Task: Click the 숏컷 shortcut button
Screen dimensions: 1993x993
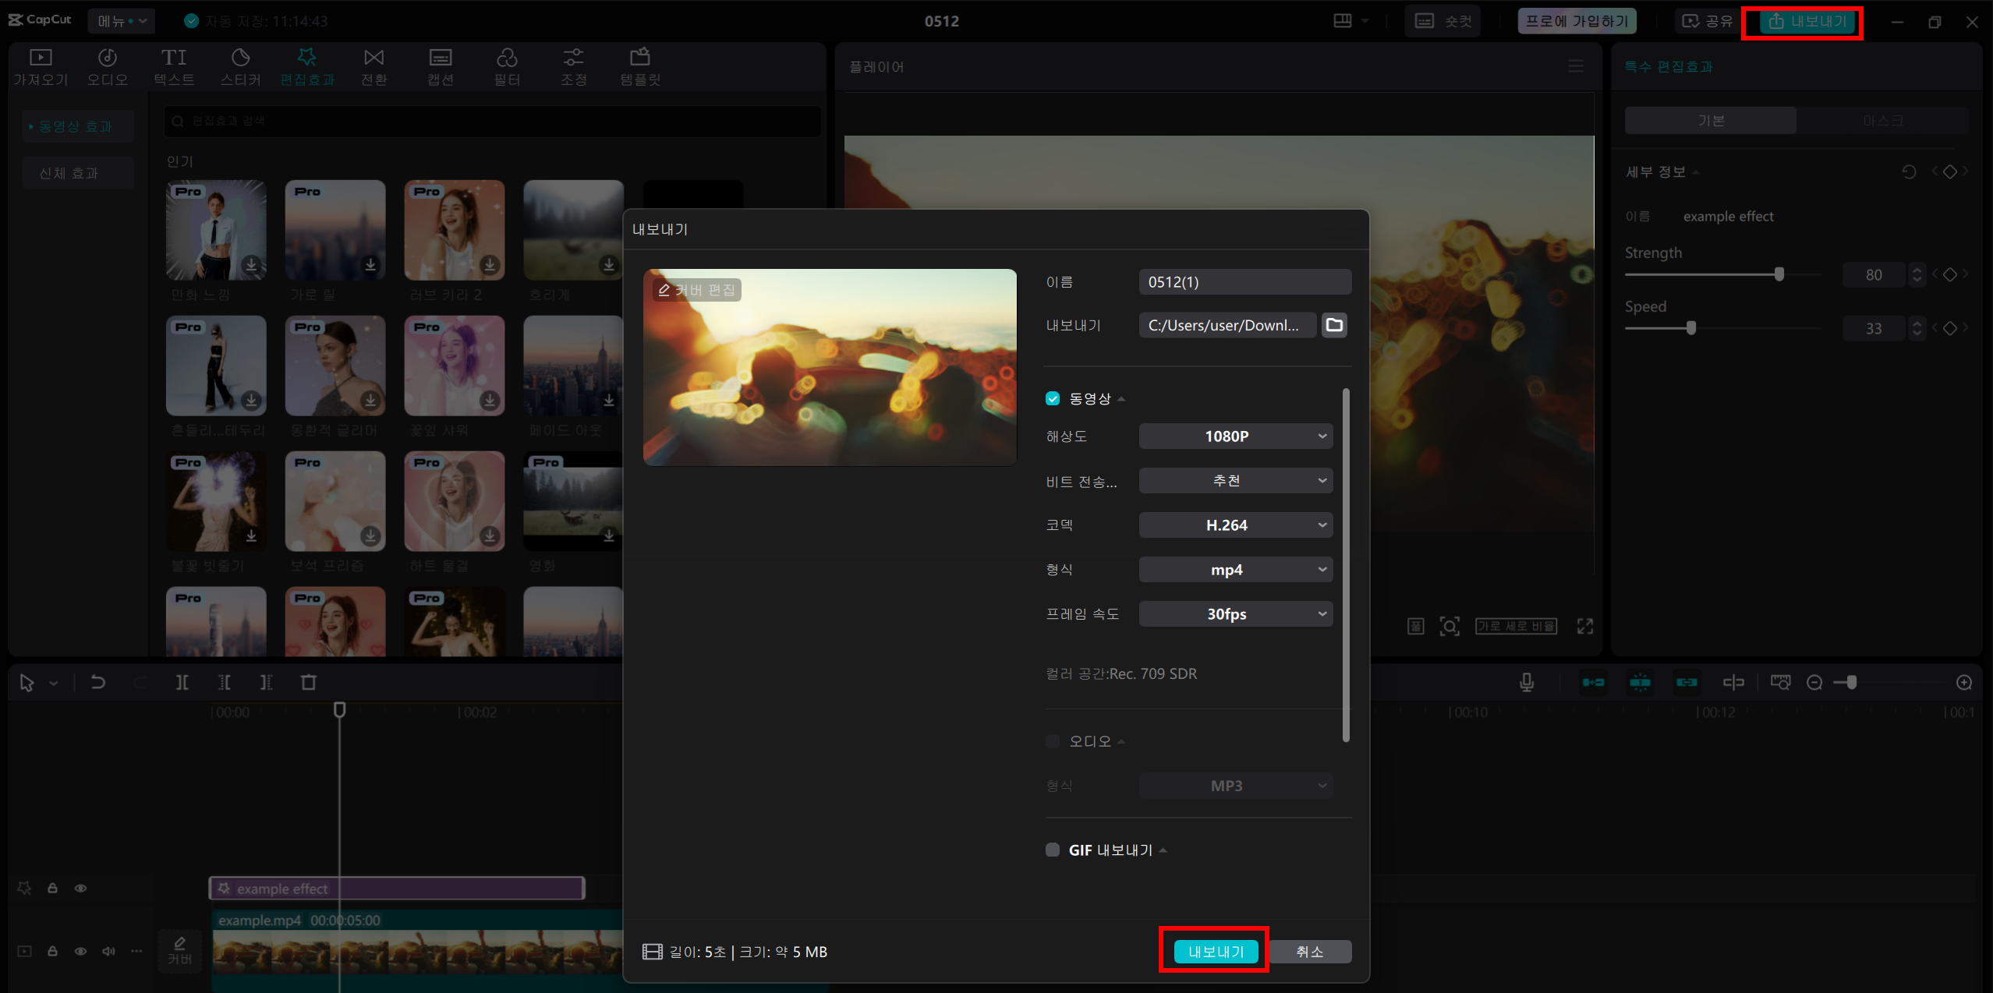Action: point(1443,21)
